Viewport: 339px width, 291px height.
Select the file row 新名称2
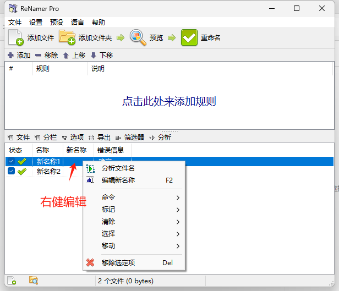[x=48, y=172]
